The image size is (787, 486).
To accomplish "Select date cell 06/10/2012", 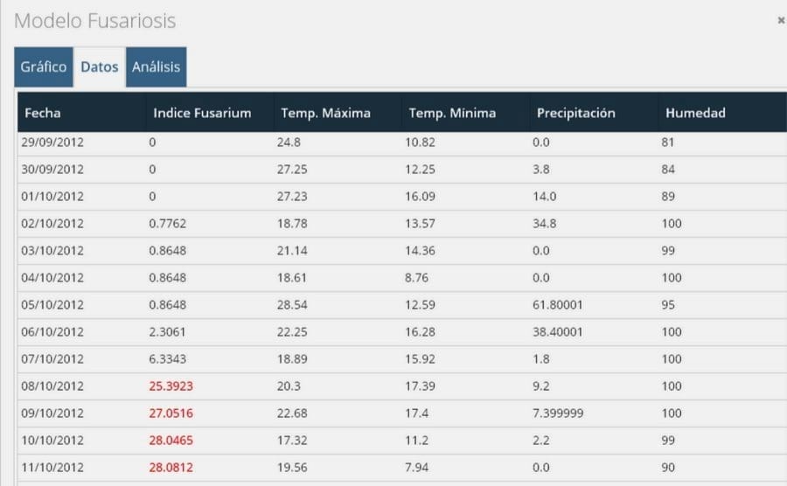I will pyautogui.click(x=52, y=331).
